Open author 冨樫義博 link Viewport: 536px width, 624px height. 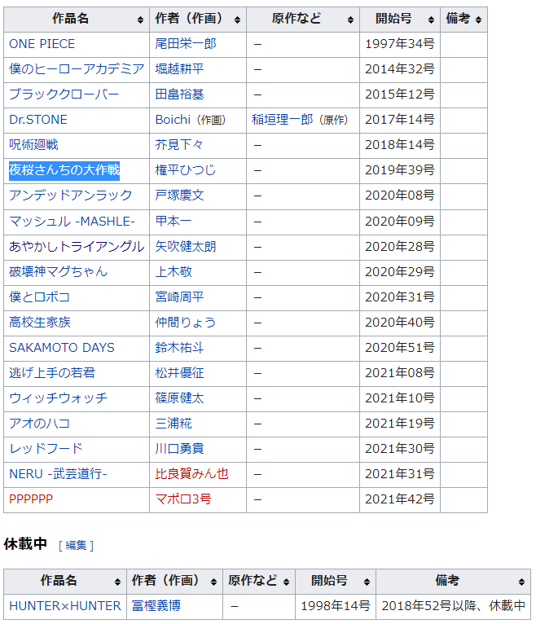point(156,606)
